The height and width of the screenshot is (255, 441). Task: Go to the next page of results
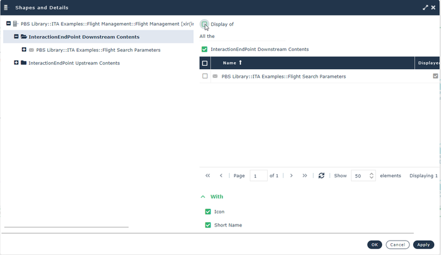[291, 176]
